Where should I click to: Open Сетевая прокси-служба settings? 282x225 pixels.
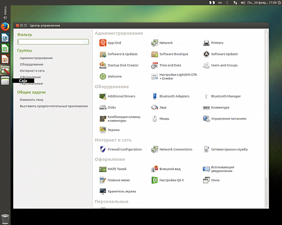(x=225, y=149)
